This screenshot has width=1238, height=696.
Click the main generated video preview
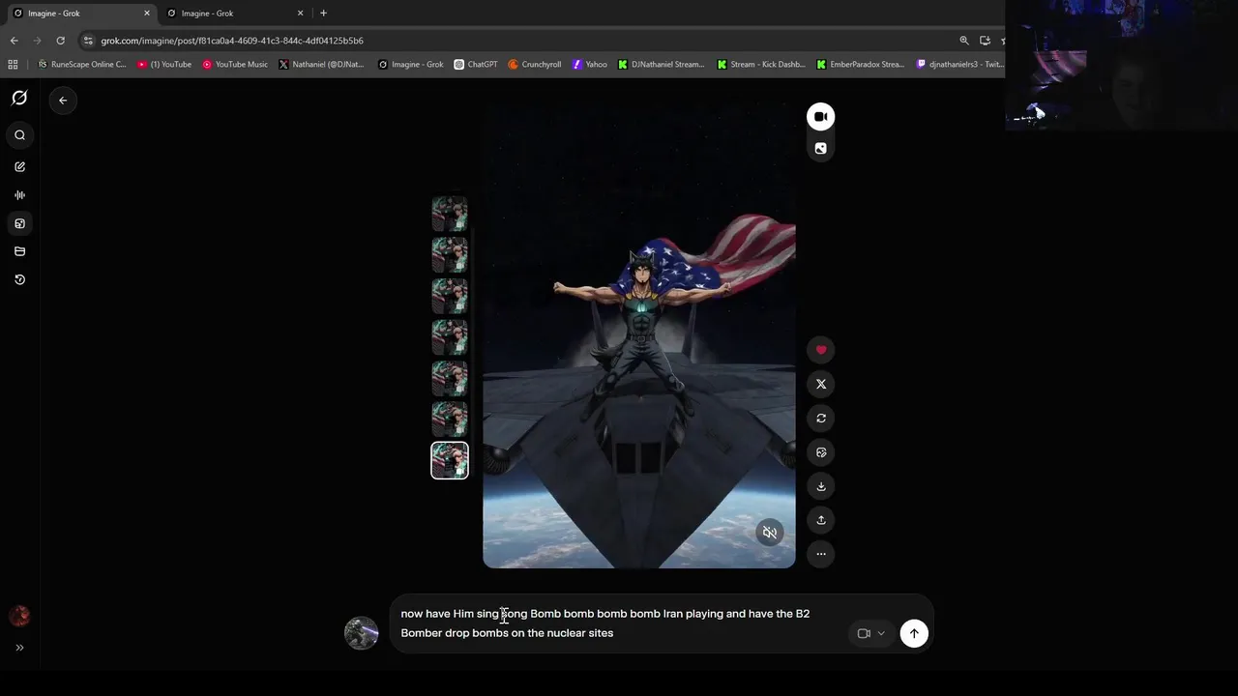[x=639, y=333]
